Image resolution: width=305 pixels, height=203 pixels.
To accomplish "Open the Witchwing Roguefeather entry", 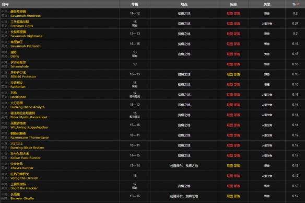I will click(29, 127).
